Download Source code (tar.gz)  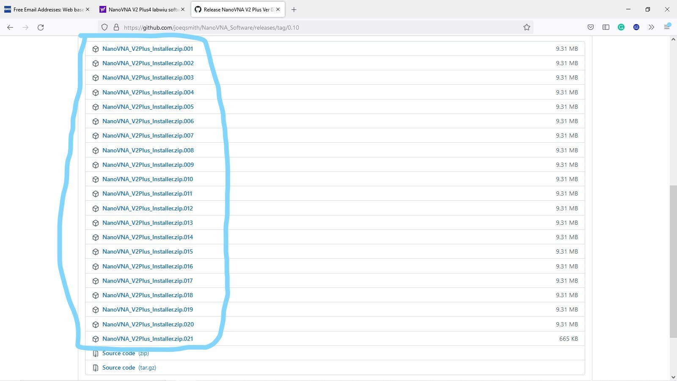click(x=129, y=367)
